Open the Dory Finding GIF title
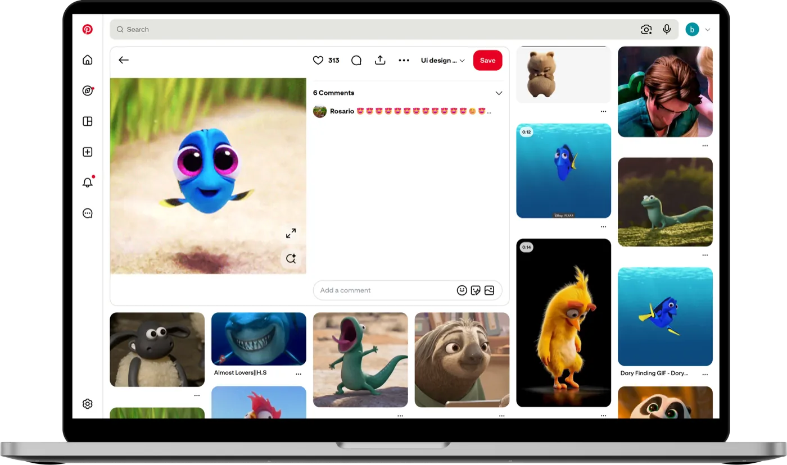Screen dimensions: 787x465 point(654,373)
